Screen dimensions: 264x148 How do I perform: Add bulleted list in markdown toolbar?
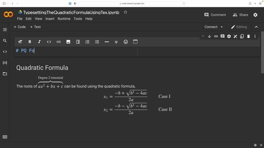pyautogui.click(x=97, y=42)
